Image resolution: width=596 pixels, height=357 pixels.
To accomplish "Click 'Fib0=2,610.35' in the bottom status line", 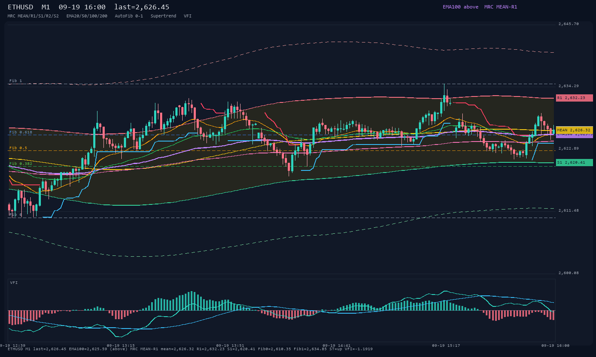I will 274,349.
